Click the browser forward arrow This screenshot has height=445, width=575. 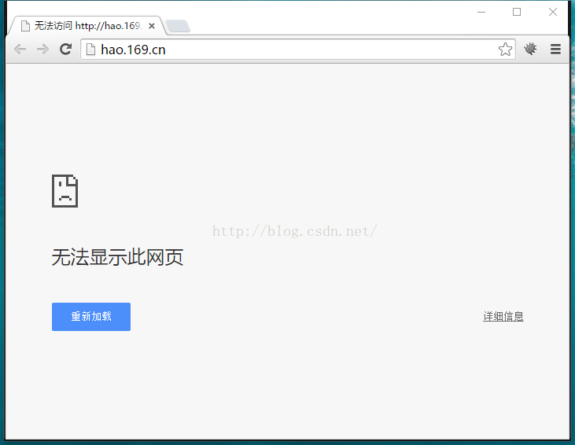coord(43,49)
